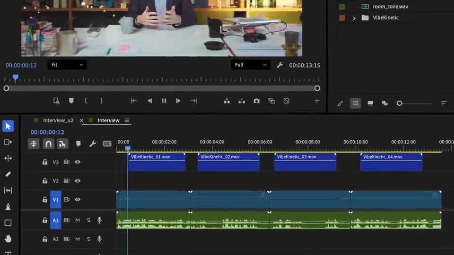
Task: Select the Hand tool
Action: click(x=8, y=239)
